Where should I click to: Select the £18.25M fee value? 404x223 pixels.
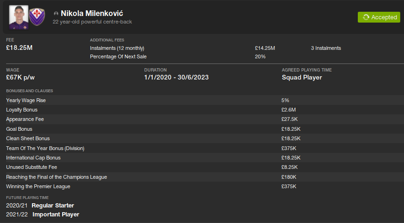19,48
